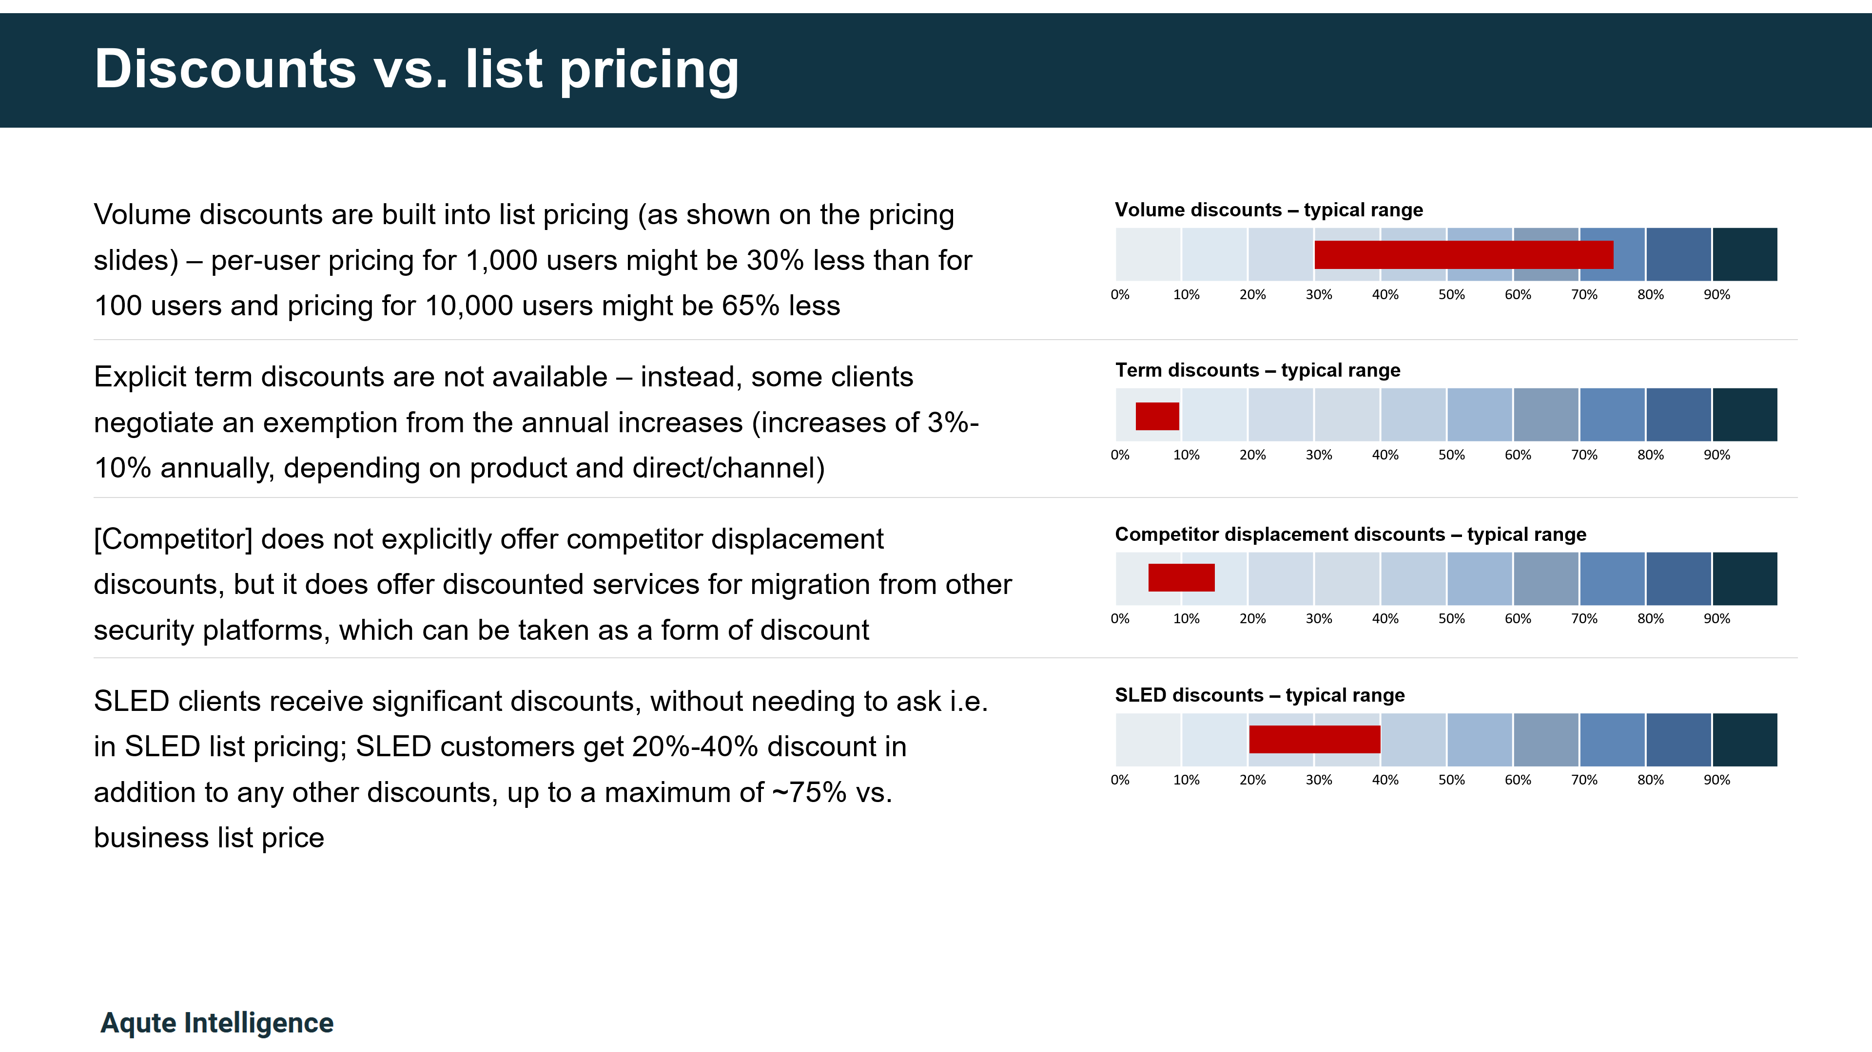Click the red bar in SLED discounts chart
This screenshot has height=1052, width=1872.
click(x=1314, y=739)
